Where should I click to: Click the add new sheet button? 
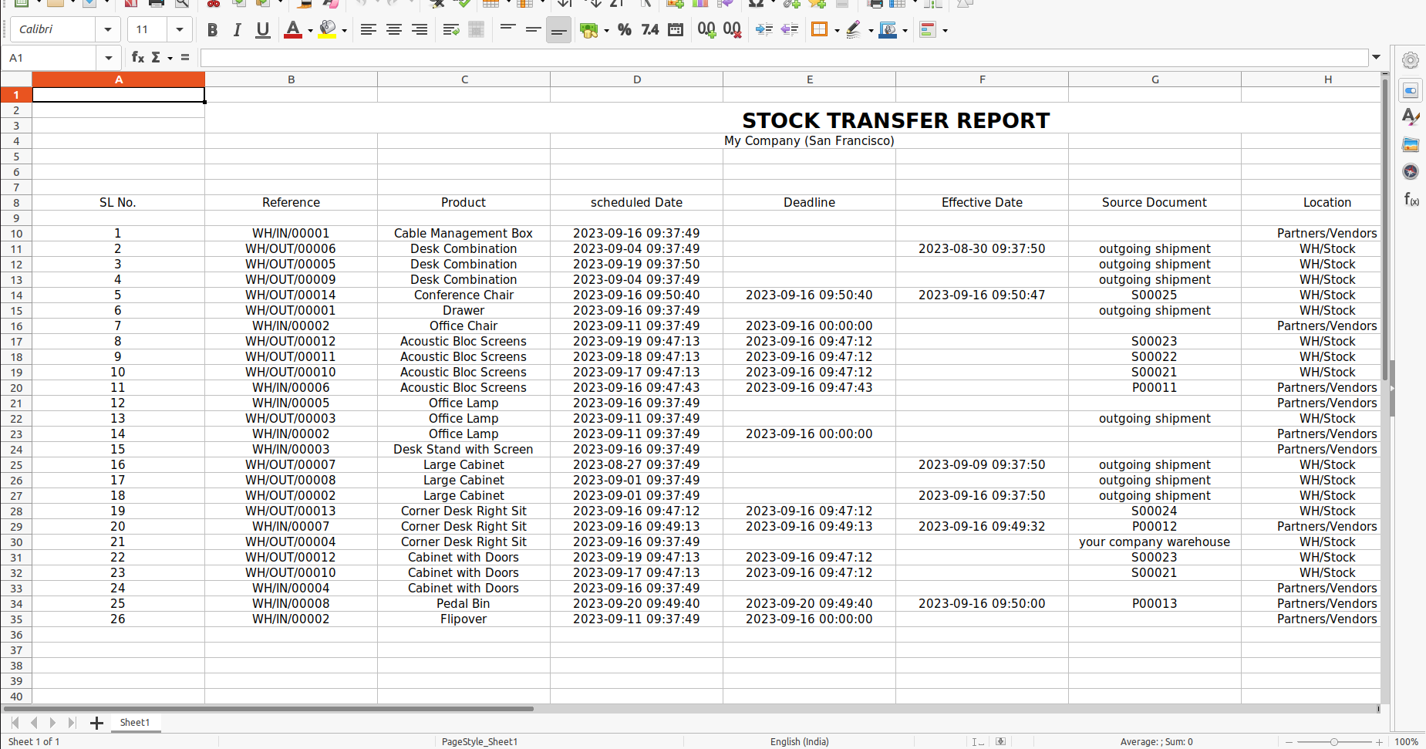(x=96, y=723)
